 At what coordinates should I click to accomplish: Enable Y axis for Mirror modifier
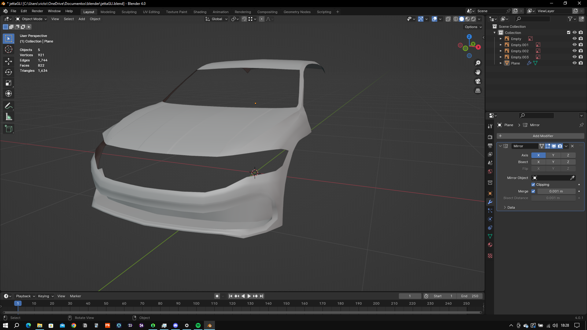click(553, 155)
